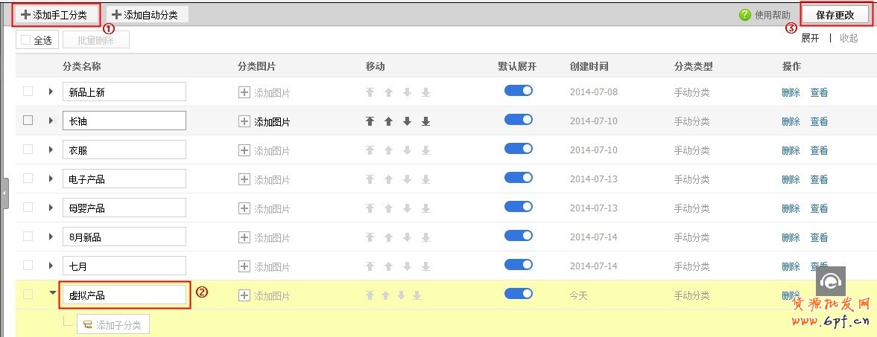The width and height of the screenshot is (877, 337).
Task: Expand the 衣服 category row
Action: (51, 150)
